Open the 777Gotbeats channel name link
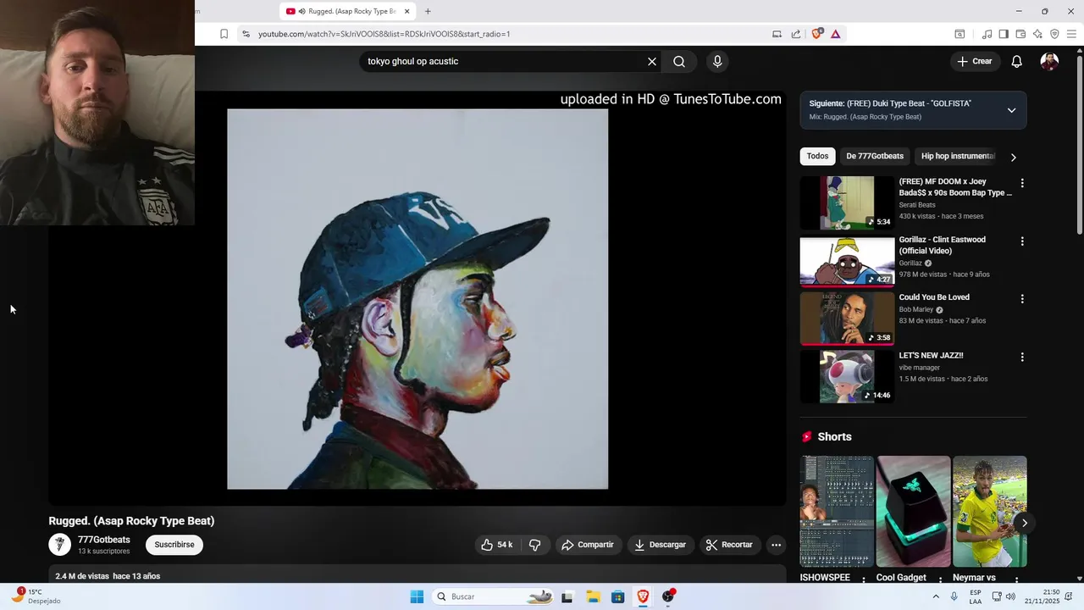The width and height of the screenshot is (1084, 610). [104, 540]
